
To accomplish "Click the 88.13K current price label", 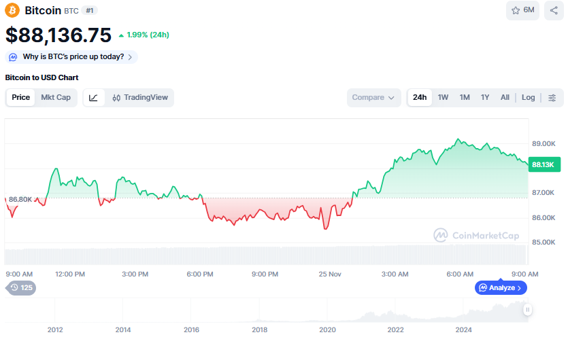I will (543, 164).
